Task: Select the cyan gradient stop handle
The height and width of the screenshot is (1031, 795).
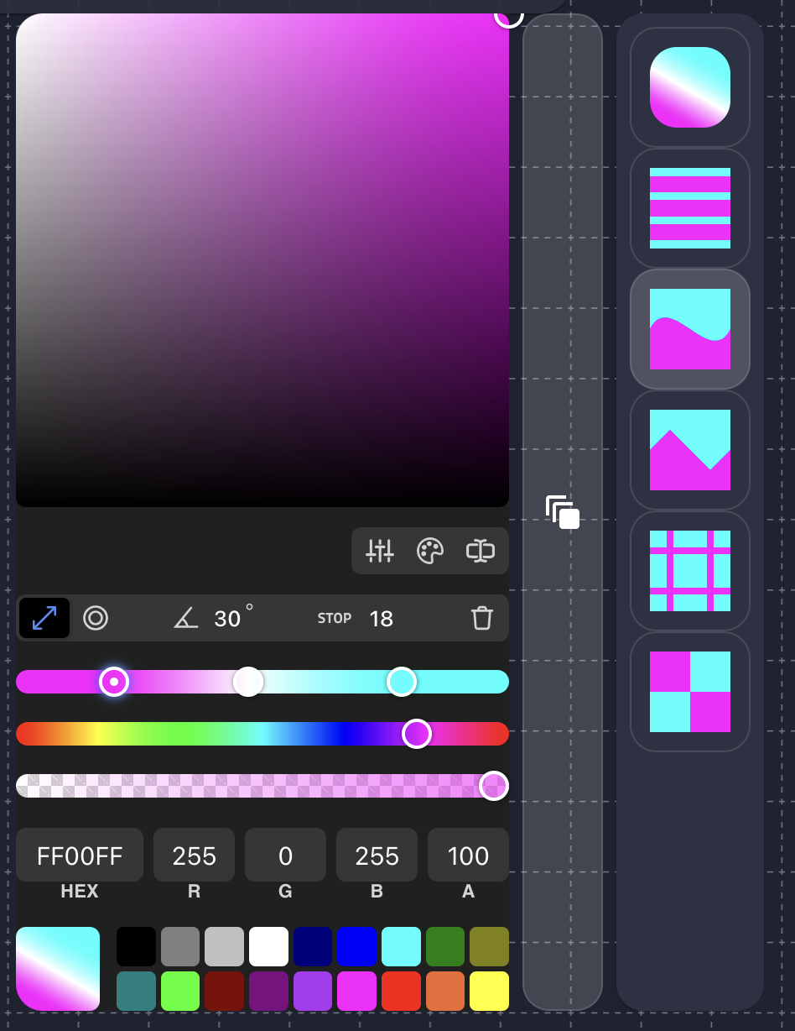Action: (401, 682)
